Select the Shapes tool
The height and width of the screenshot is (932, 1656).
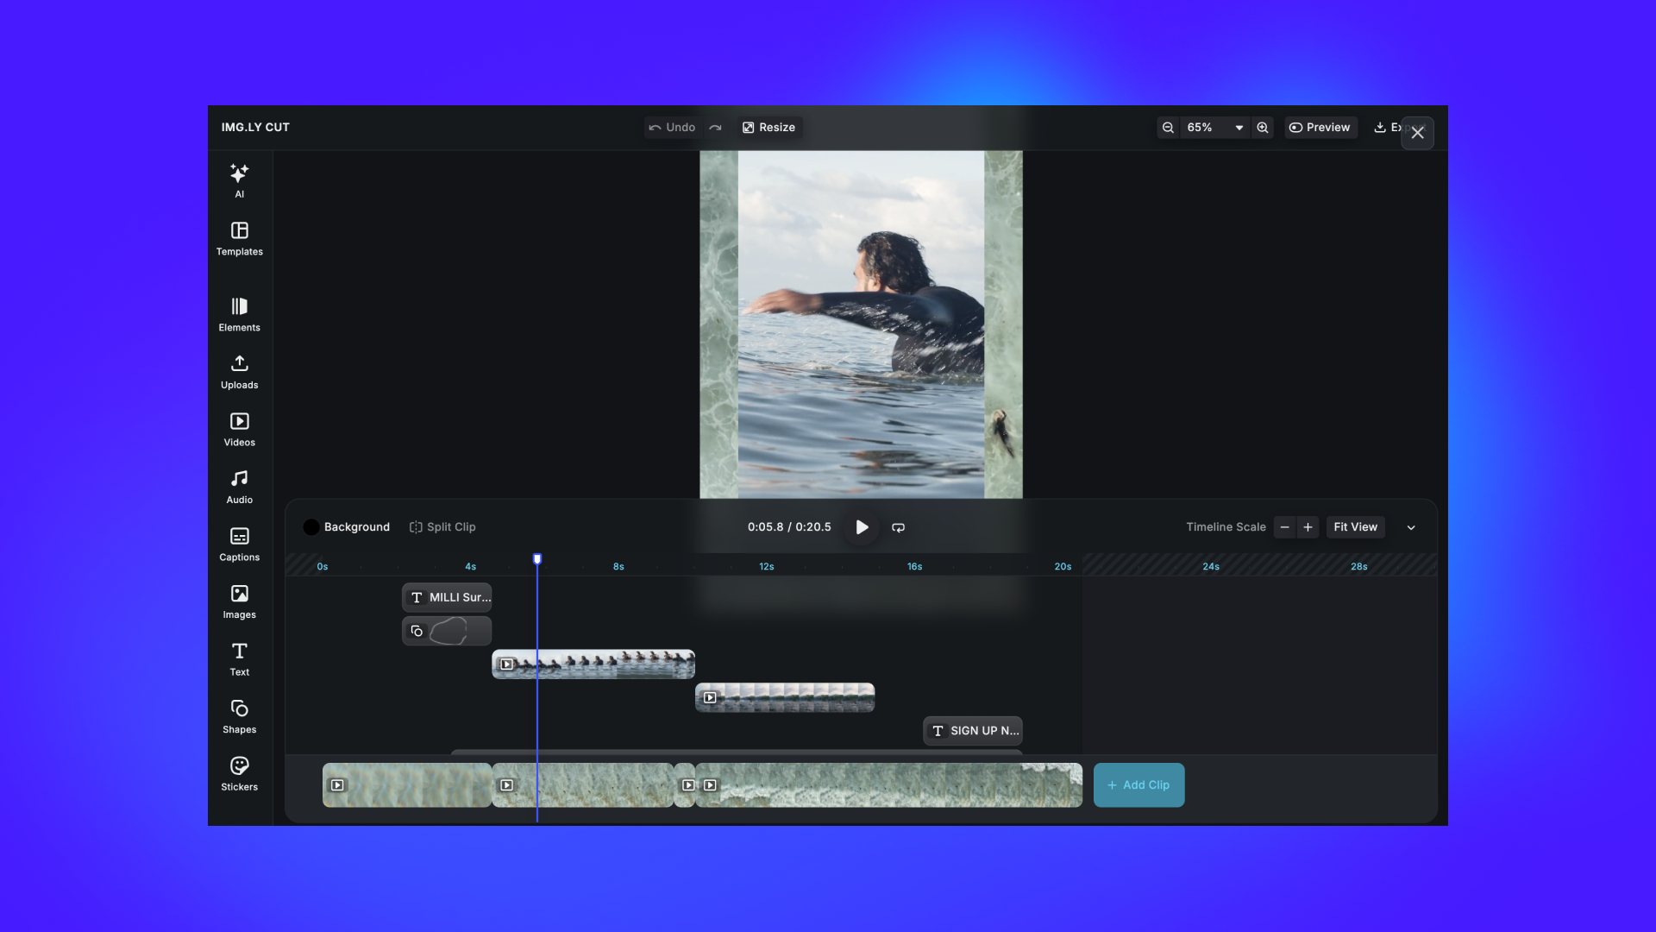239,714
